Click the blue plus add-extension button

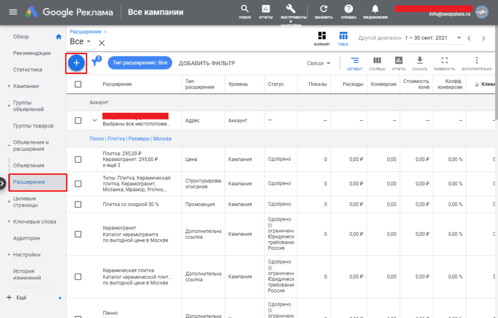(76, 63)
